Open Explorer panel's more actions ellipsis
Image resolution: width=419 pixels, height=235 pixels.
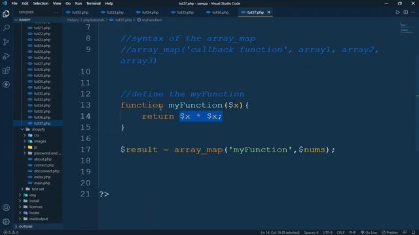tap(56, 12)
